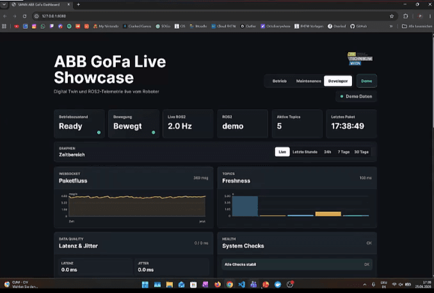Click the Paketfluss line chart
Viewport: 434px width, 293px height.
coord(137,206)
